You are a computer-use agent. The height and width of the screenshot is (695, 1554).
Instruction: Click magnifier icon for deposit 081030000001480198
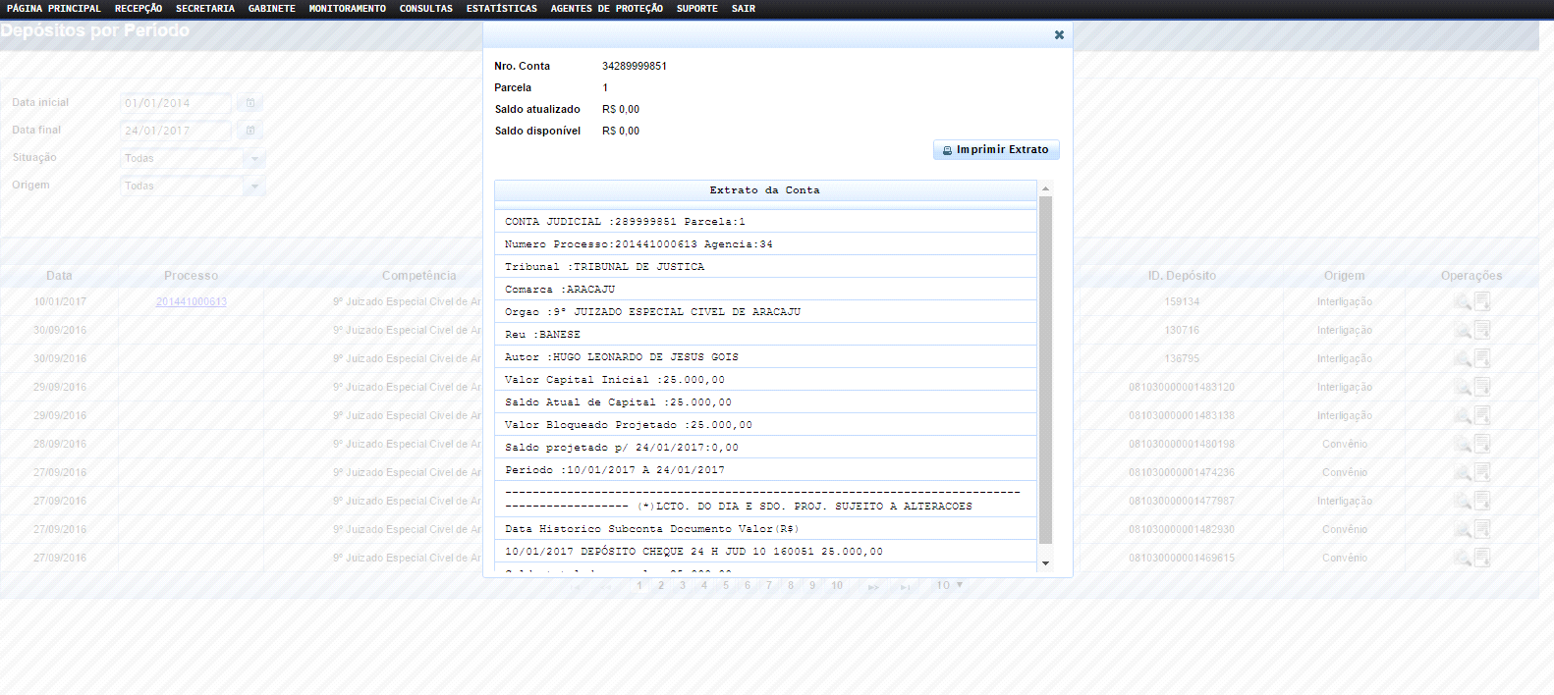[x=1462, y=444]
